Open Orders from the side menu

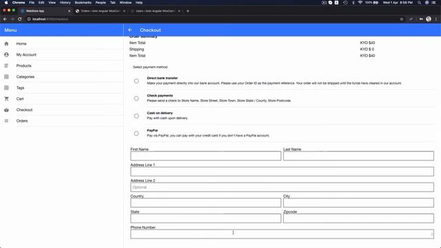pos(61,121)
